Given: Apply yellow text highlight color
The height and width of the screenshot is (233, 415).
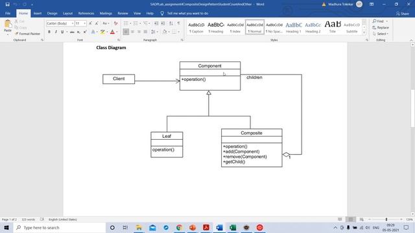Looking at the screenshot, I should 102,32.
